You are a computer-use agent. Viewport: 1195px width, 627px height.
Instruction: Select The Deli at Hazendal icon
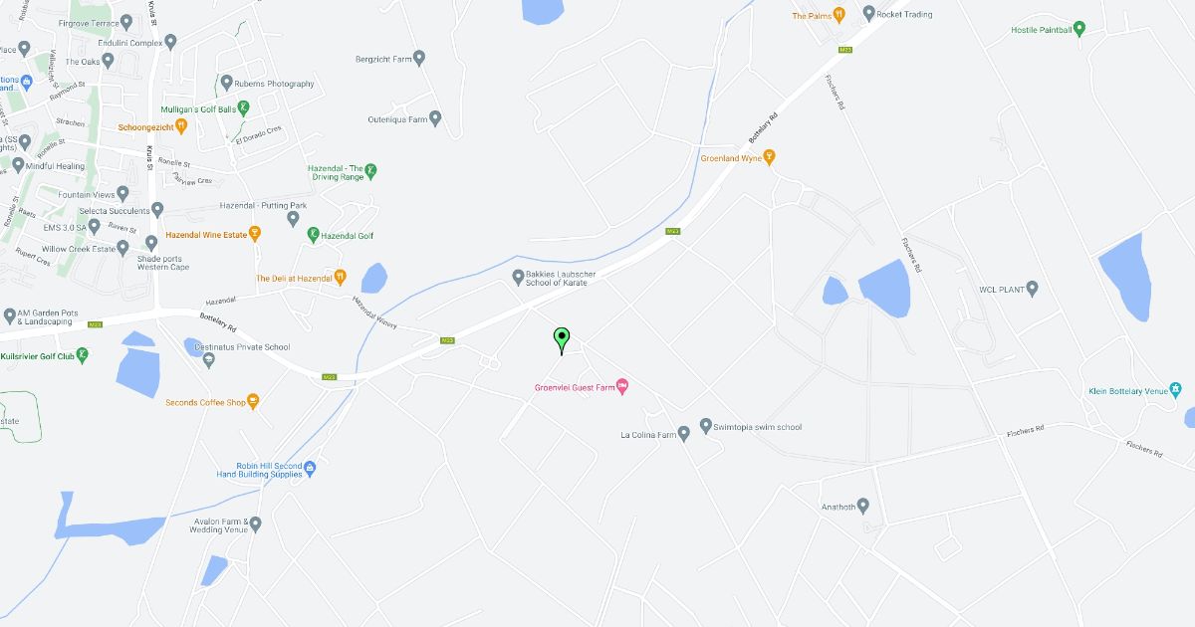pos(340,278)
